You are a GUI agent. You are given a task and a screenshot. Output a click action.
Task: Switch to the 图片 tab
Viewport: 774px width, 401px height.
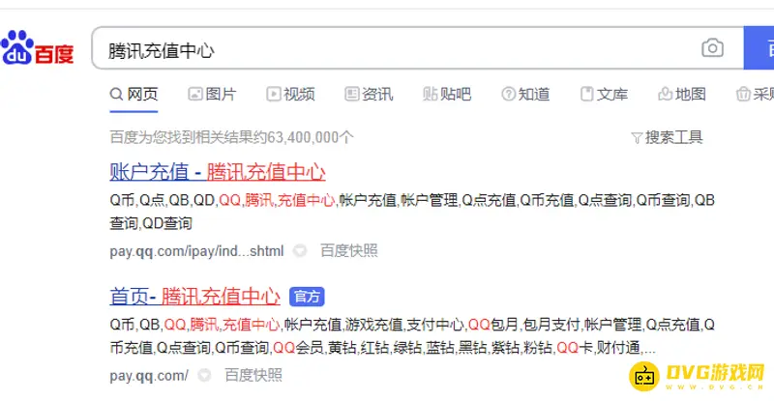(x=212, y=94)
